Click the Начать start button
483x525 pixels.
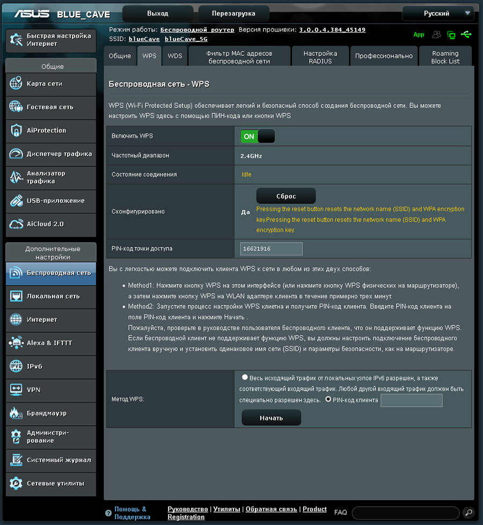(x=271, y=418)
